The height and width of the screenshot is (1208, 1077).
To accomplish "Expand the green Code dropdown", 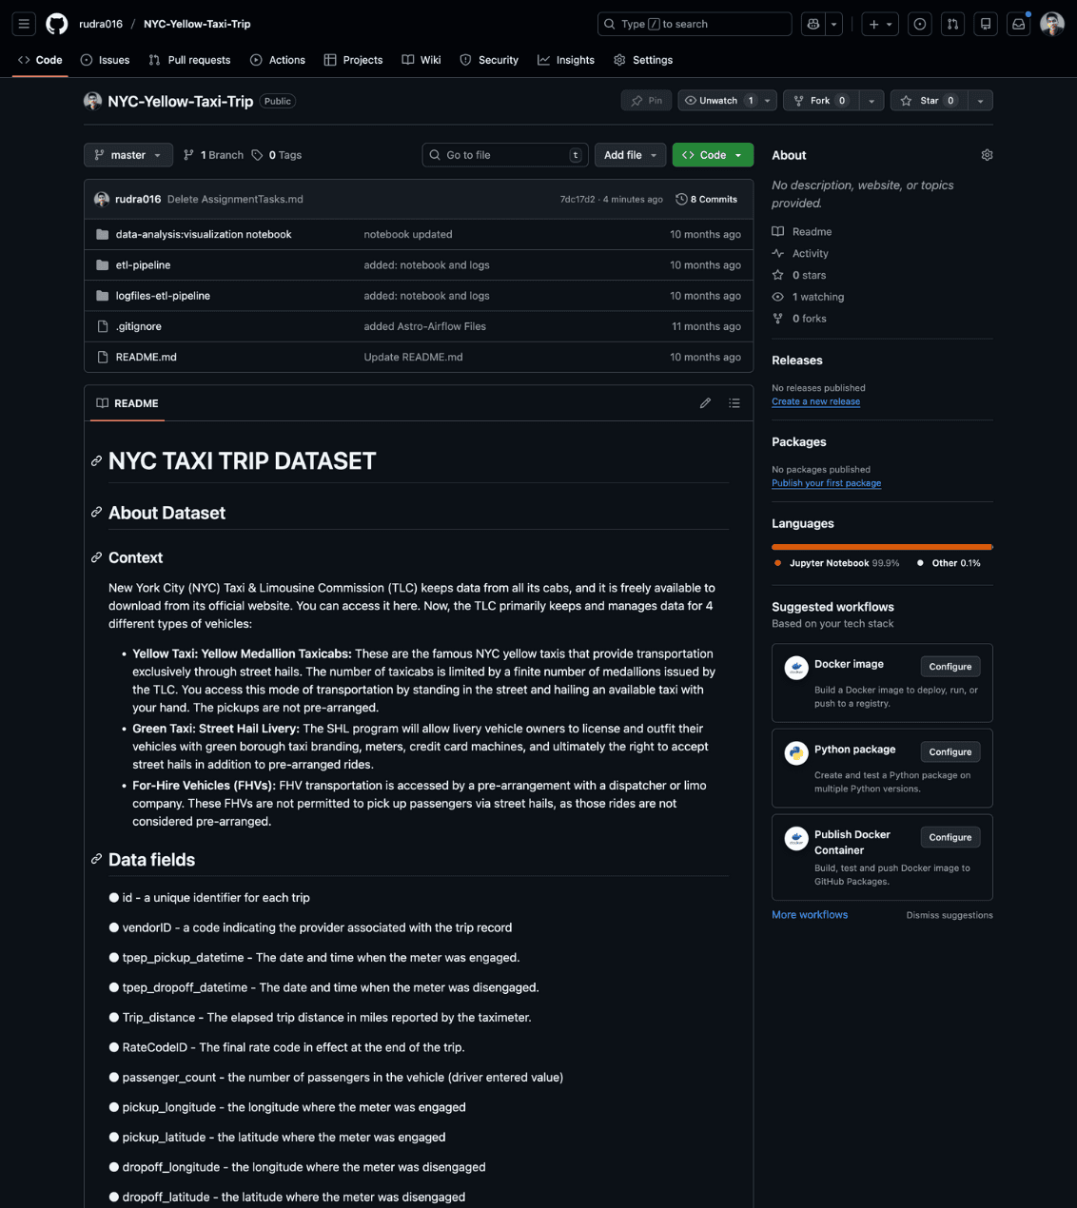I will click(x=738, y=154).
